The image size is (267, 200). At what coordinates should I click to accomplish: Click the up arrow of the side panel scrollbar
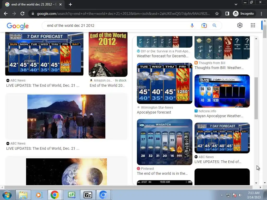point(256,39)
